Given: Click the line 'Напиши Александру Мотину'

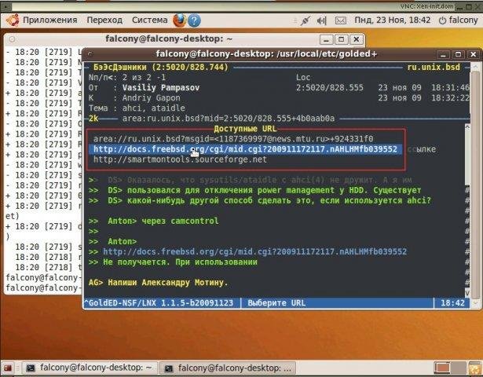Looking at the screenshot, I should tap(168, 283).
